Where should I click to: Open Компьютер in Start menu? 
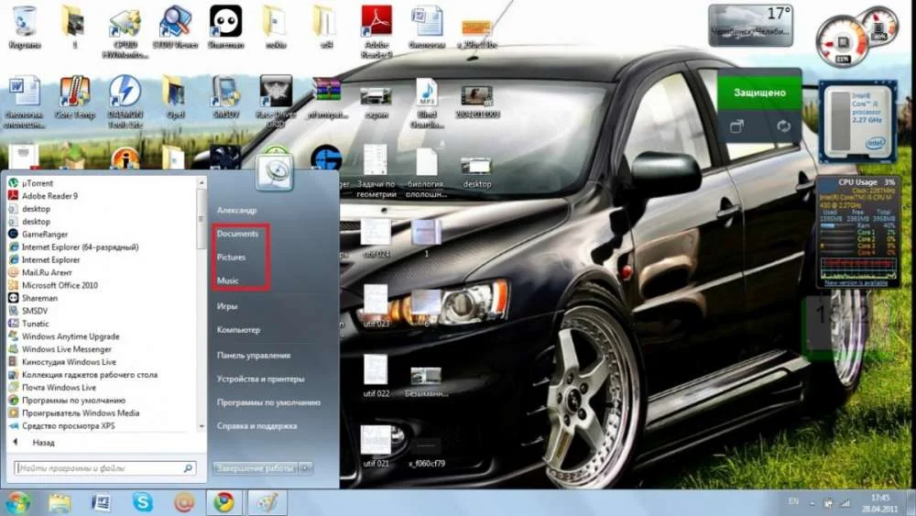(238, 330)
